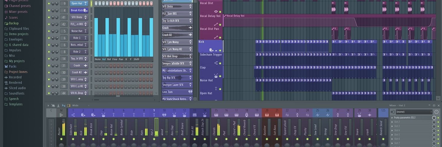The width and height of the screenshot is (442, 147).
Task: Mute the Kick playlist track green dot
Action: [x=220, y=50]
